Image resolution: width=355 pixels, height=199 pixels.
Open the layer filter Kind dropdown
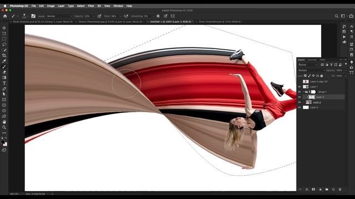pyautogui.click(x=307, y=65)
